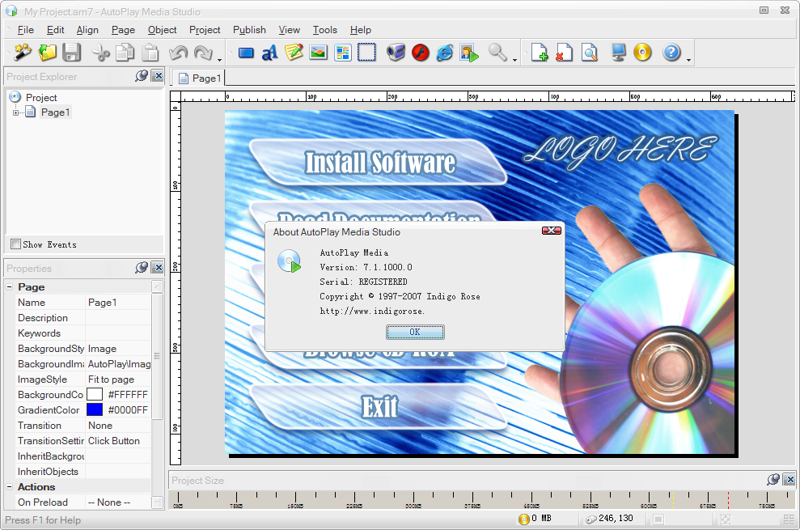Start the new project wizard wand icon
800x530 pixels.
click(x=23, y=52)
